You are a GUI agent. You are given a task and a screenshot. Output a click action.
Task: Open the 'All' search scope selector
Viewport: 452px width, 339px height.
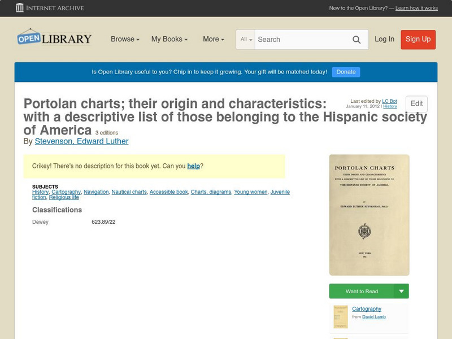tap(246, 40)
